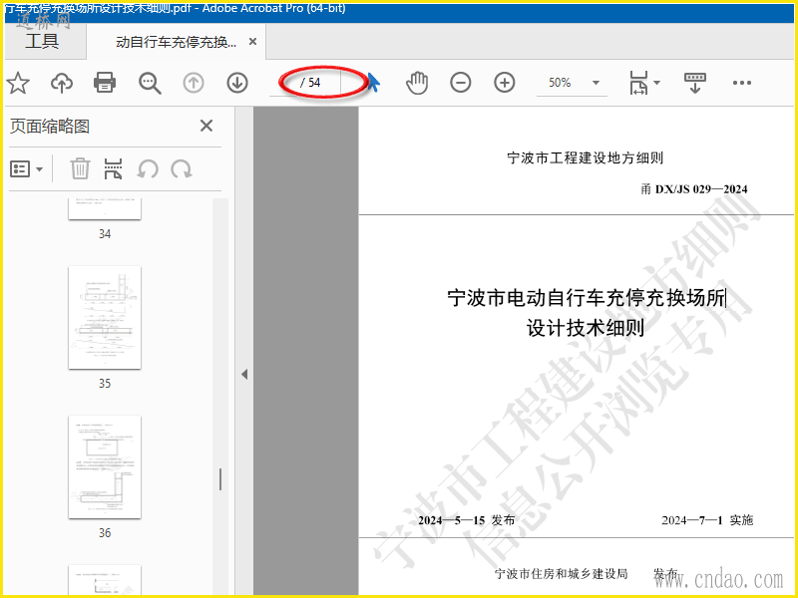The height and width of the screenshot is (598, 798).
Task: Select page 35 thumbnail
Action: click(105, 318)
